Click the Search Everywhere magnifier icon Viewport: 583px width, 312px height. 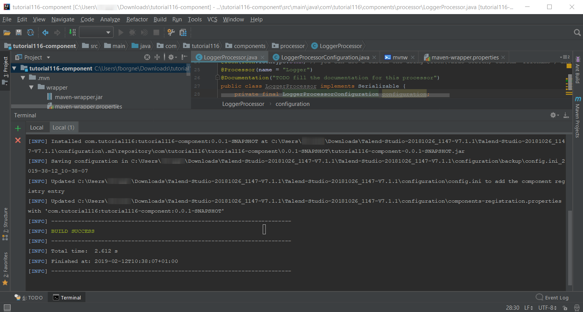577,33
